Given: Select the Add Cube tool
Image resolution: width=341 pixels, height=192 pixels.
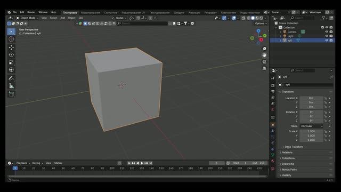Looking at the screenshot, I should tap(11, 94).
